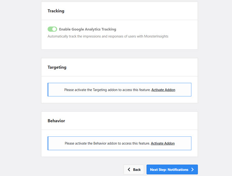Viewport: 232px width, 176px height.
Task: Activate the Targeting addon via its link
Action: [x=163, y=90]
